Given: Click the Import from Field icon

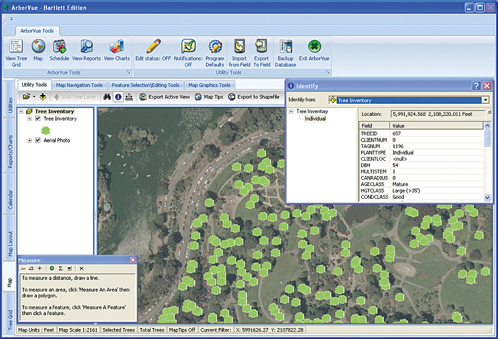Looking at the screenshot, I should (x=239, y=47).
